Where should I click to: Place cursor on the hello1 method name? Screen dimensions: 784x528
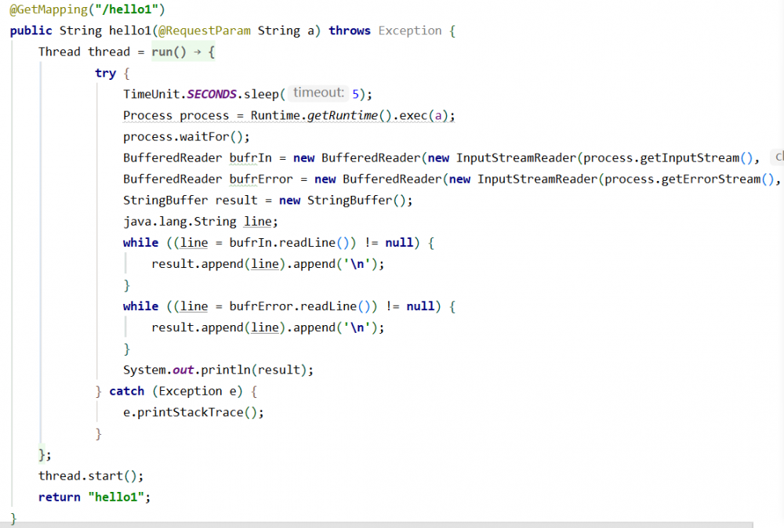pos(130,31)
